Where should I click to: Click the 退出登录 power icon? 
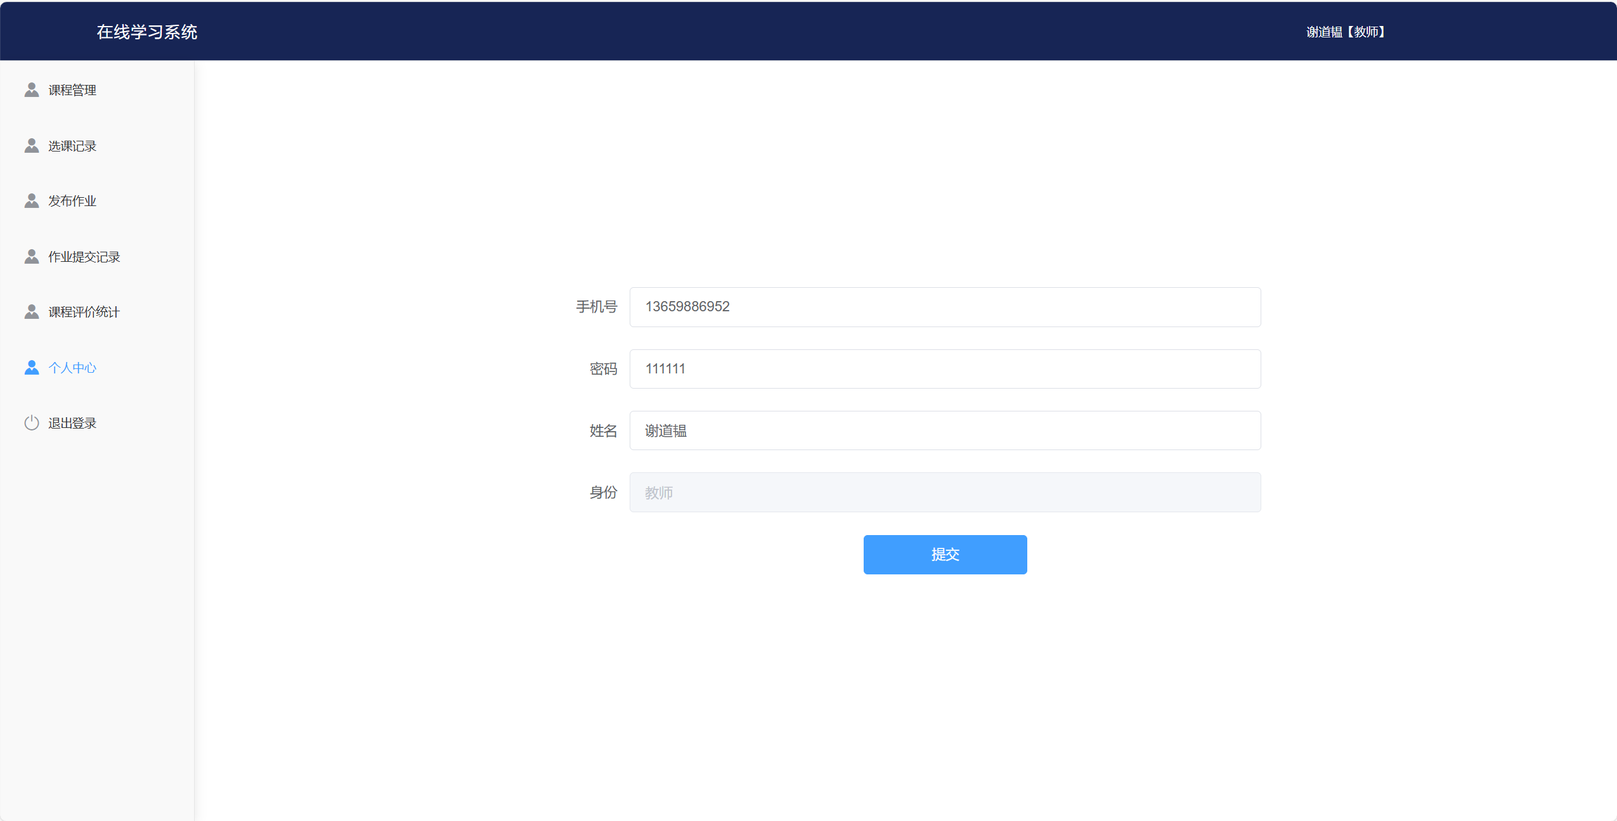(x=32, y=423)
